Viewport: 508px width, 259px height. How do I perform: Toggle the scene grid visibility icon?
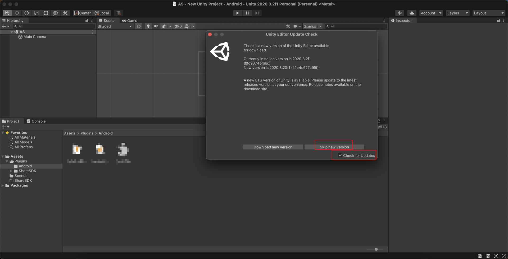[x=187, y=26]
